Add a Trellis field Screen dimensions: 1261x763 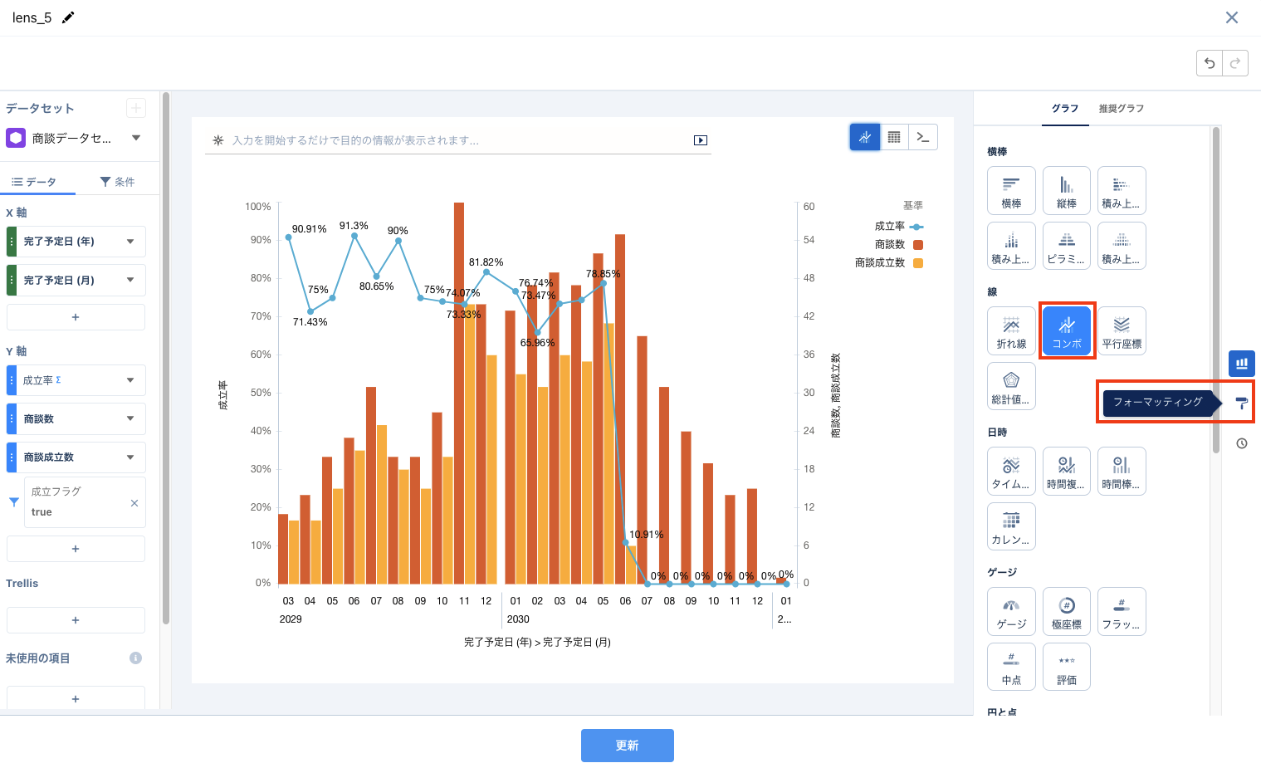(76, 620)
